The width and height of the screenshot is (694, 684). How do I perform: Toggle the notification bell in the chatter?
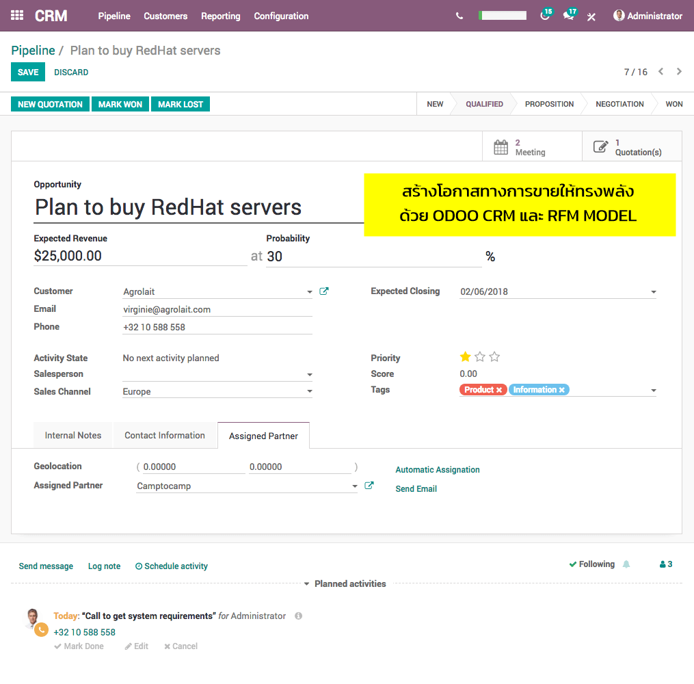(x=626, y=564)
